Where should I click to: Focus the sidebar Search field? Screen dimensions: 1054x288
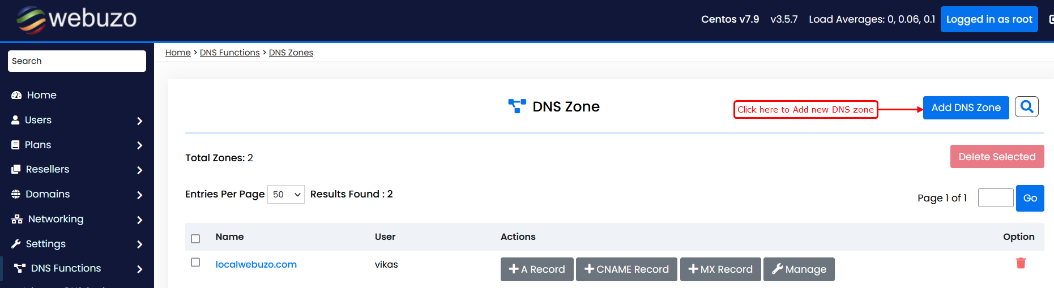tap(77, 61)
